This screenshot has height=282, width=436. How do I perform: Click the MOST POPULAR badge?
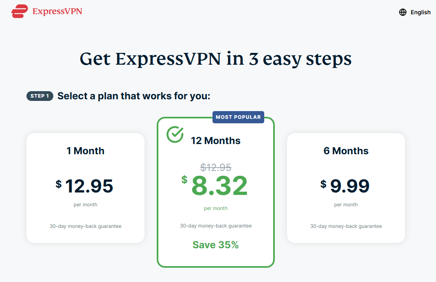pyautogui.click(x=238, y=117)
